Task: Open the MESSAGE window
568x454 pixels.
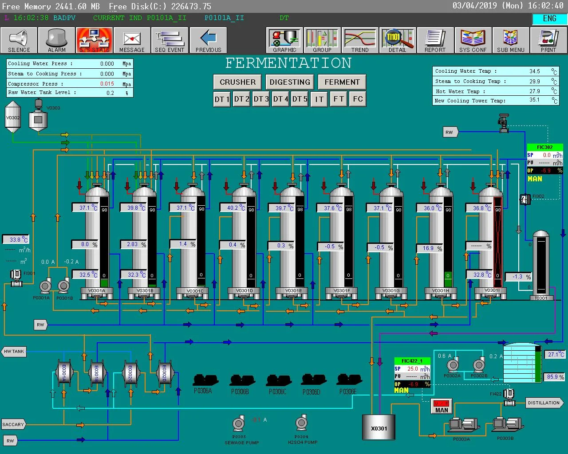Action: click(x=132, y=40)
